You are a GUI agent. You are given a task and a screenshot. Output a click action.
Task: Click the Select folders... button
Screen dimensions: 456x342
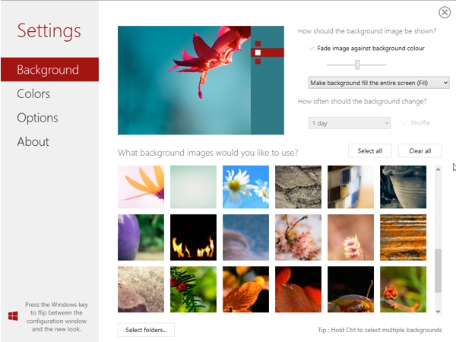(x=146, y=330)
